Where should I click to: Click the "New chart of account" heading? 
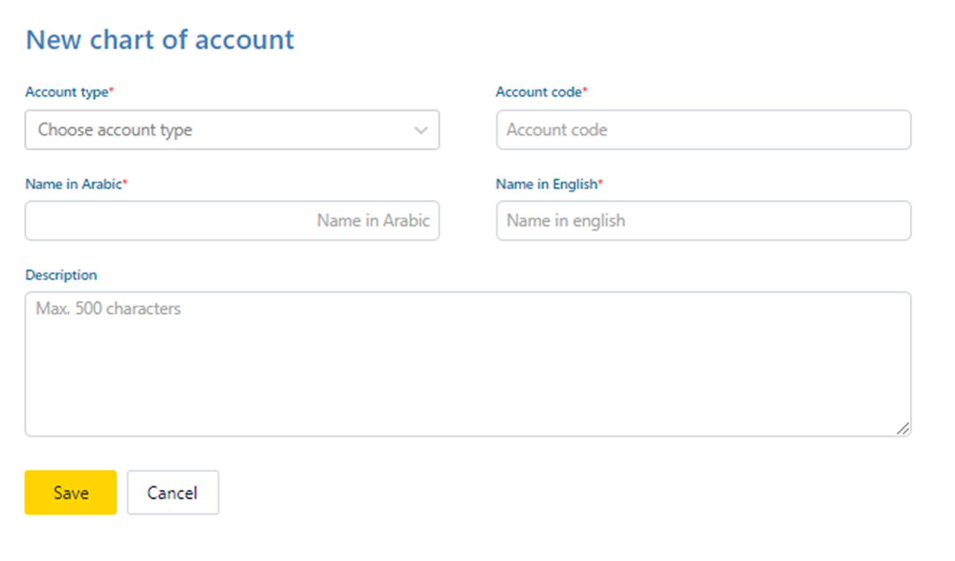160,40
